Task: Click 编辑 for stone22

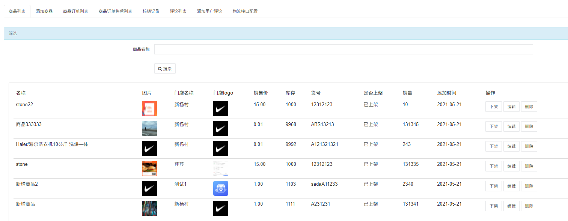Action: tap(511, 107)
